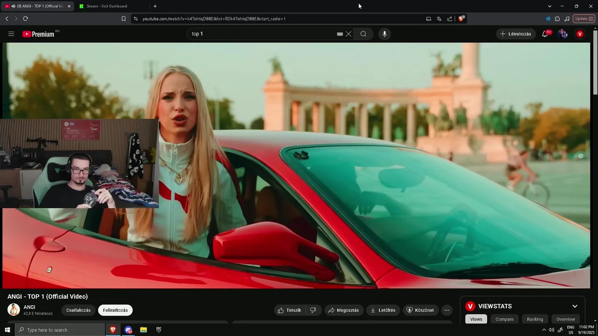598x336 pixels.
Task: Open Epic Games launcher in taskbar
Action: pyautogui.click(x=159, y=330)
